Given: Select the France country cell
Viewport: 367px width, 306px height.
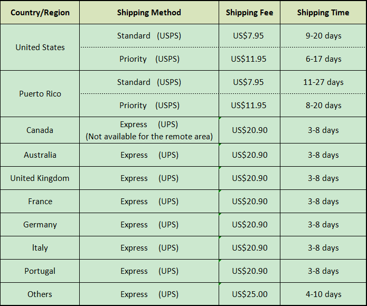Looking at the screenshot, I should pyautogui.click(x=40, y=202).
